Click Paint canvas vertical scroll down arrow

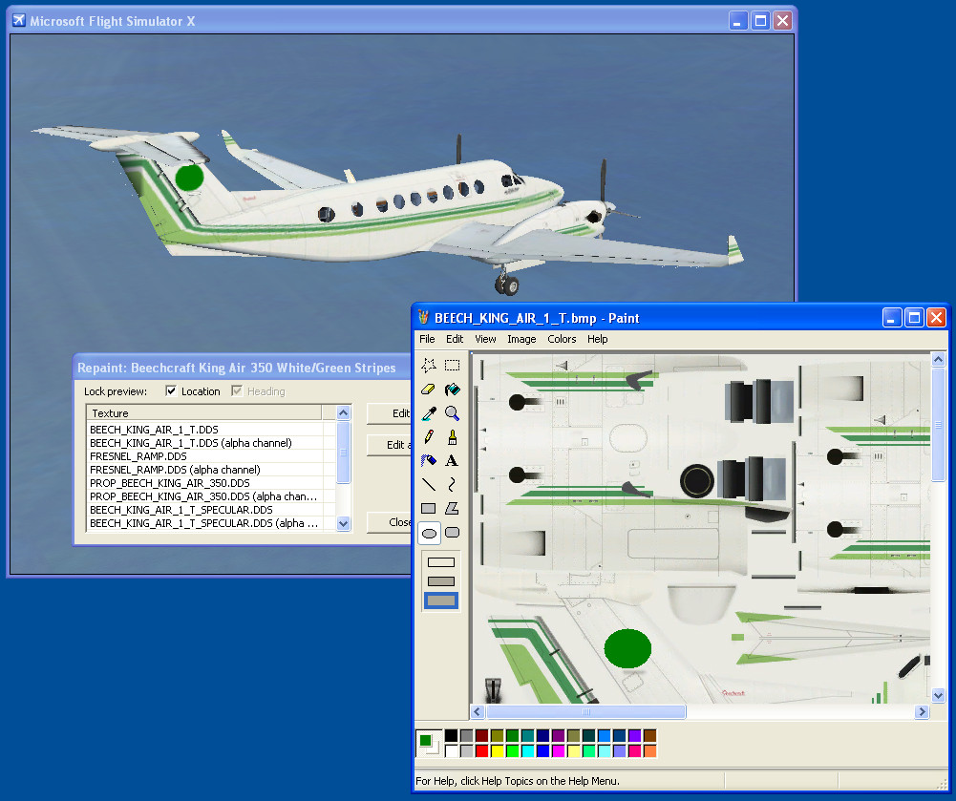[x=938, y=695]
